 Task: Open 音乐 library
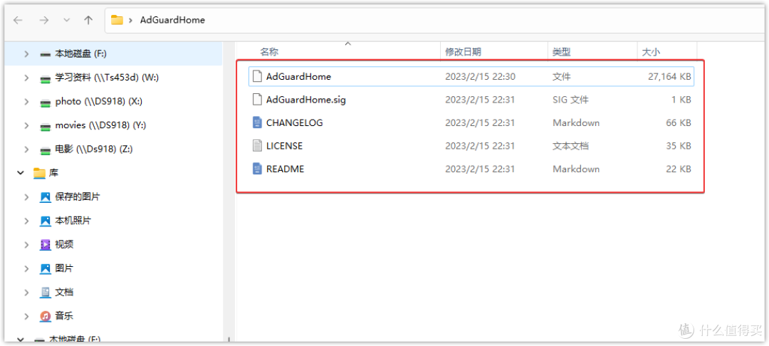[x=64, y=316]
